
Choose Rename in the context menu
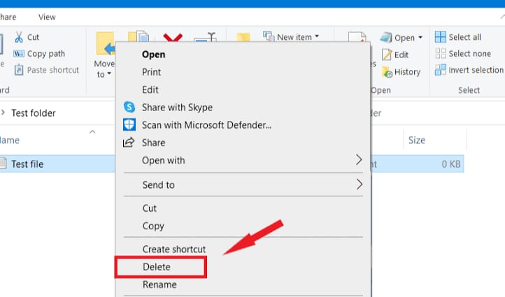tap(159, 284)
